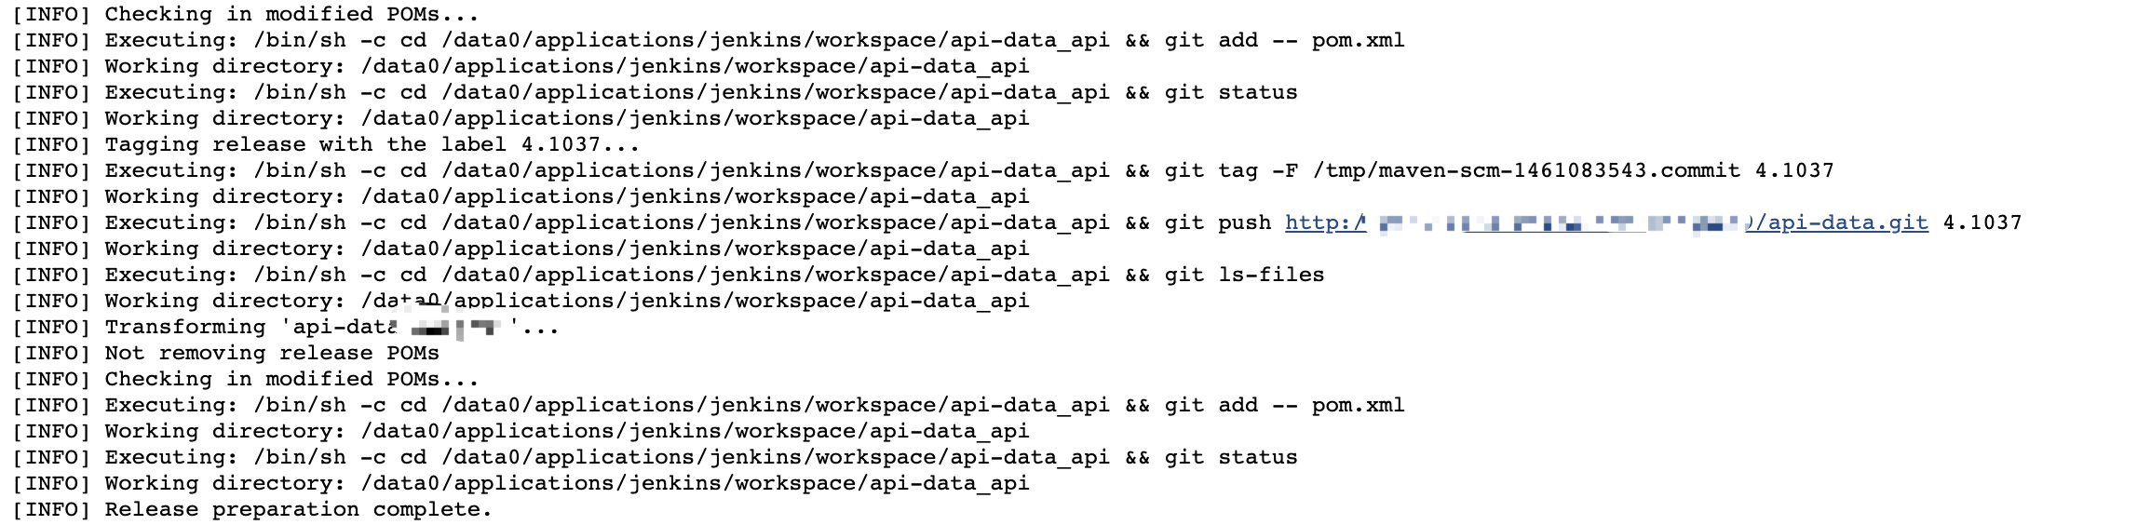Click the 'Release preparation complete.' log line
This screenshot has height=525, width=2151.
(x=297, y=510)
